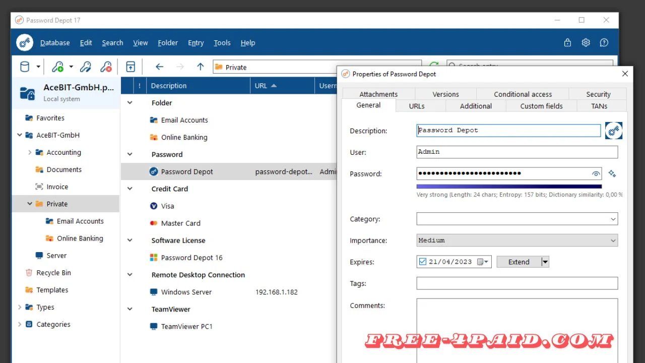Open the Extend button dropdown arrow
Screen dimensions: 645x363
545,262
